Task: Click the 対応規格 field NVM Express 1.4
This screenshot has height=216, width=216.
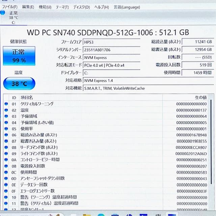Action: (x=148, y=80)
